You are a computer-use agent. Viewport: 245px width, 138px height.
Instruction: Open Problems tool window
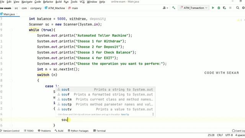pos(44,131)
